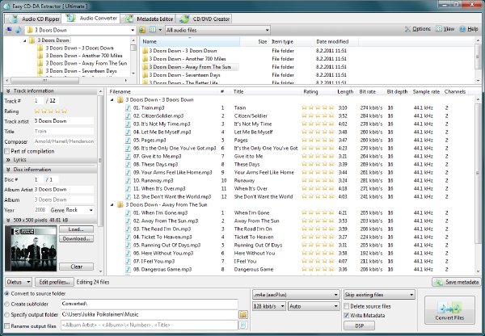Enable the Rename output files checkbox

pyautogui.click(x=6, y=325)
